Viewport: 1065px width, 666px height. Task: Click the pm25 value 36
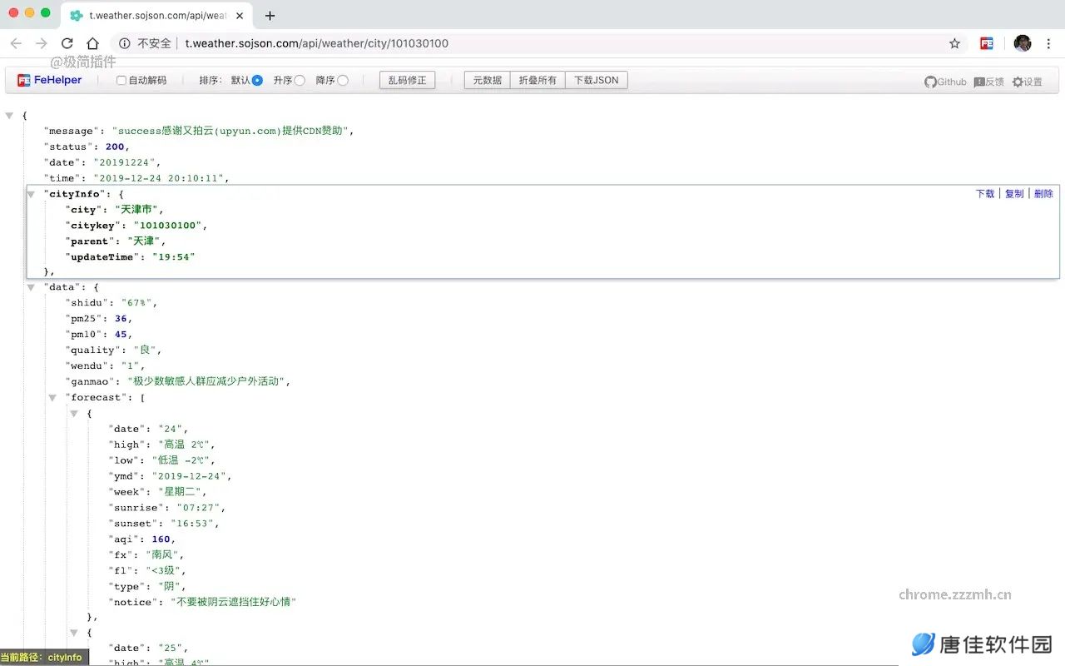[121, 319]
